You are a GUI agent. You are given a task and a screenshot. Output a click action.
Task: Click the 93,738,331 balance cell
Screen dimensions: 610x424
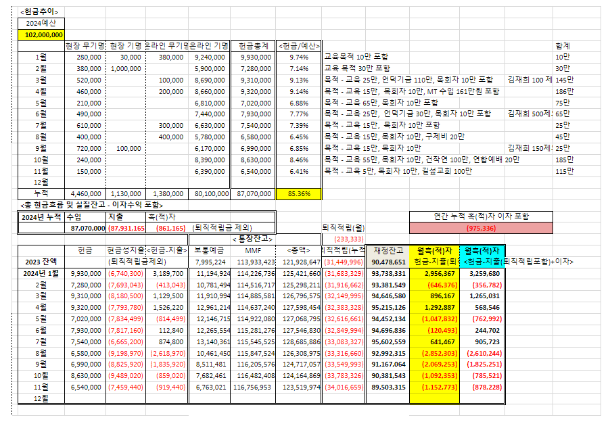[x=388, y=274]
